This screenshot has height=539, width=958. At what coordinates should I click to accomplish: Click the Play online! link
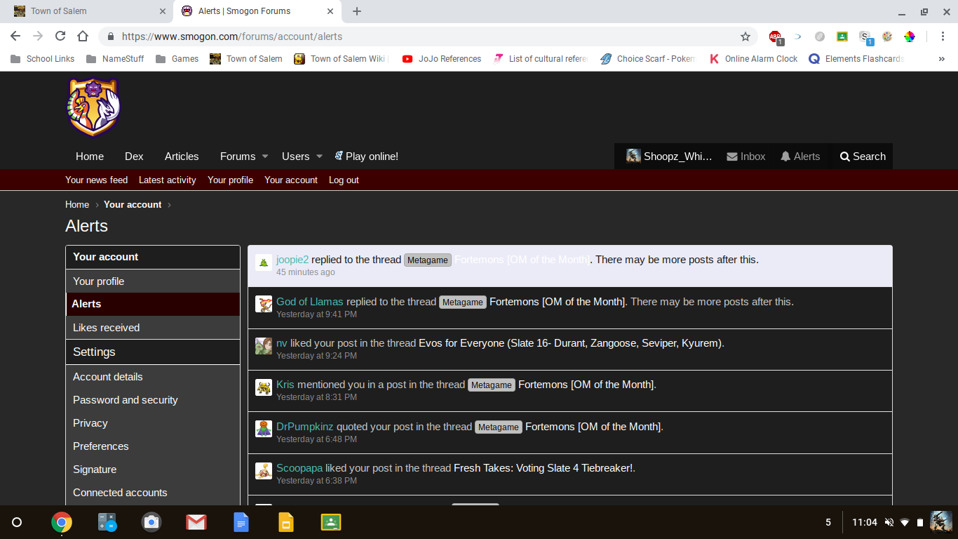[x=366, y=157]
